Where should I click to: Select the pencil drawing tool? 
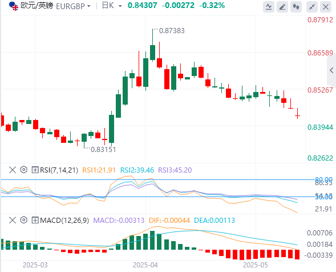pyautogui.click(x=282, y=7)
